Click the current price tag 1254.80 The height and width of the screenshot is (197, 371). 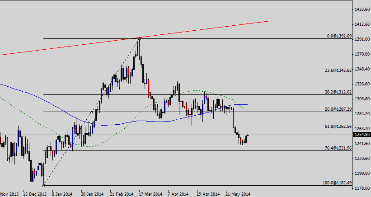[361, 135]
